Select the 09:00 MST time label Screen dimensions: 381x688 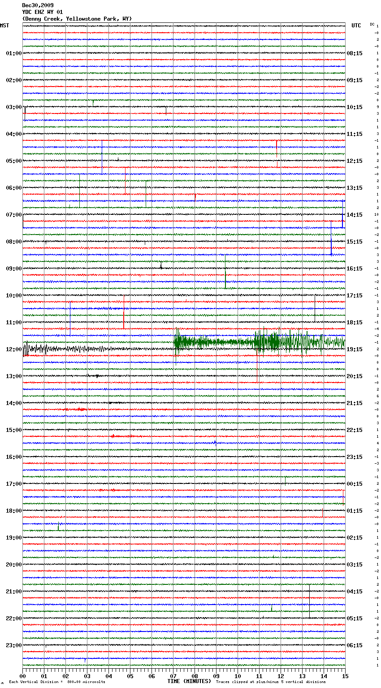click(14, 269)
